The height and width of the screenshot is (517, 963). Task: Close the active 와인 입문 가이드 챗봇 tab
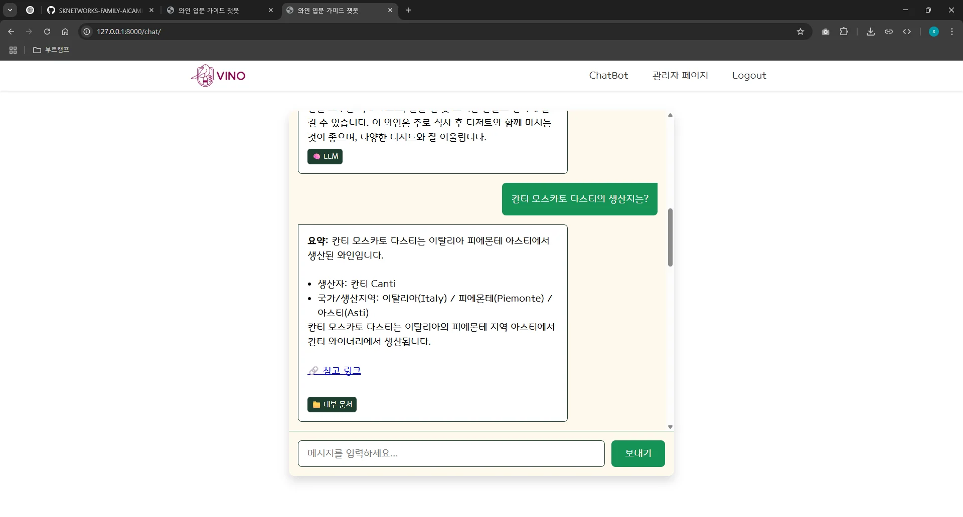tap(390, 10)
